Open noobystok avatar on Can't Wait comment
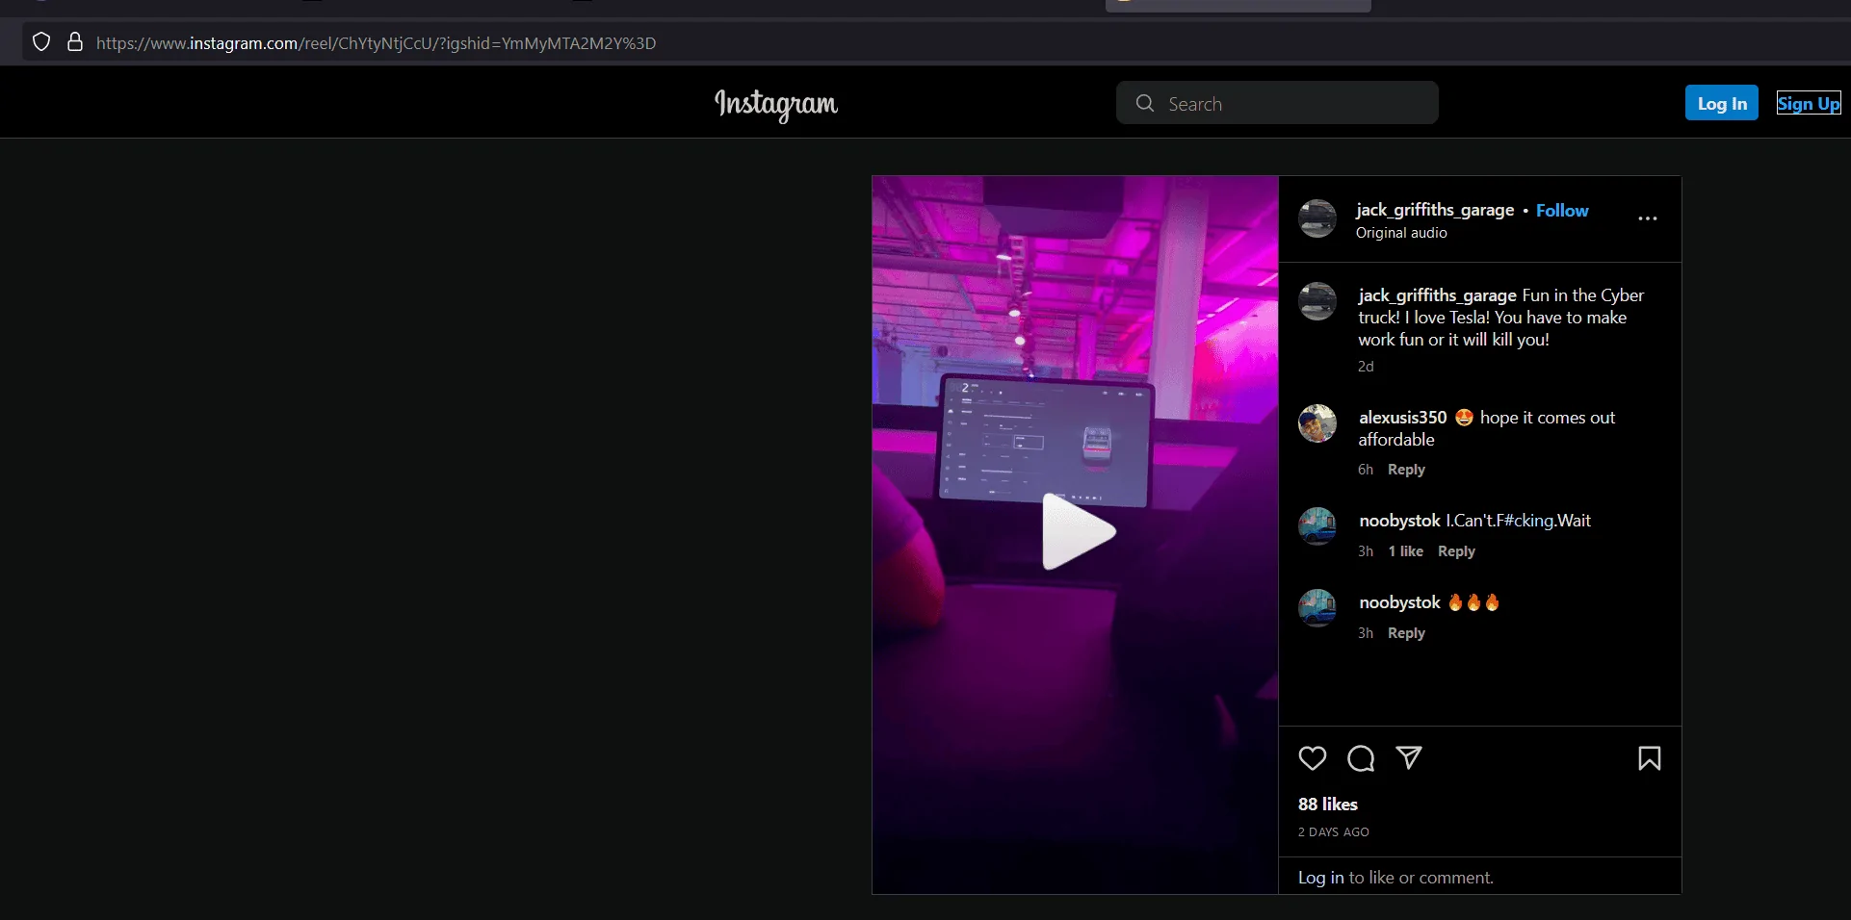The width and height of the screenshot is (1851, 920). [1317, 526]
